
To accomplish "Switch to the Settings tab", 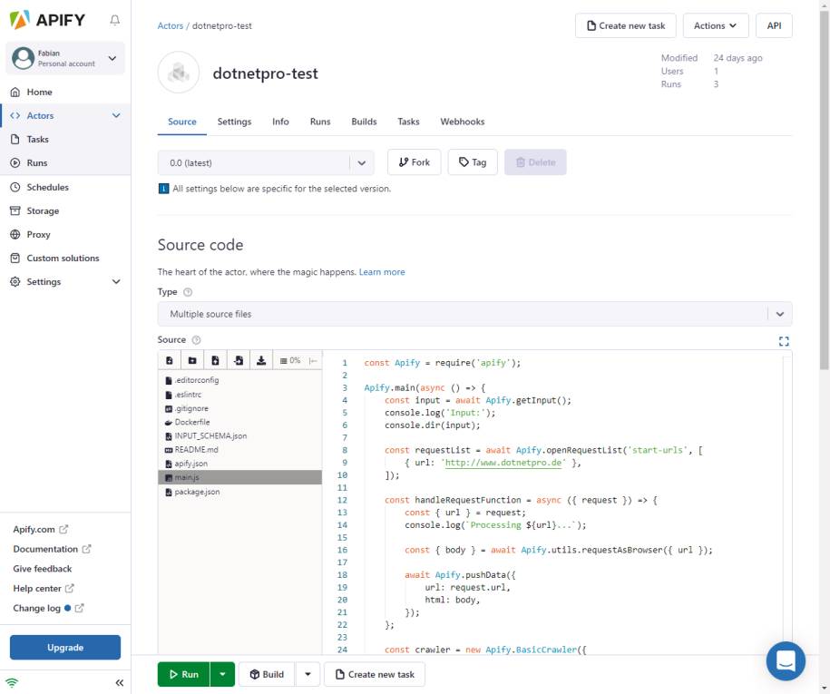I will pos(235,122).
